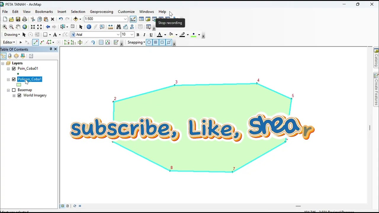Undo the last action
Screen dimensions: 379x213
coord(61,19)
